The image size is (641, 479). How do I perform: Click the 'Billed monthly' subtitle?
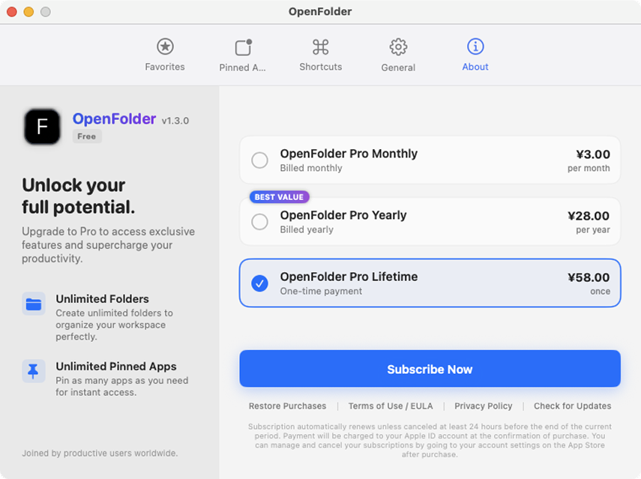pyautogui.click(x=311, y=168)
